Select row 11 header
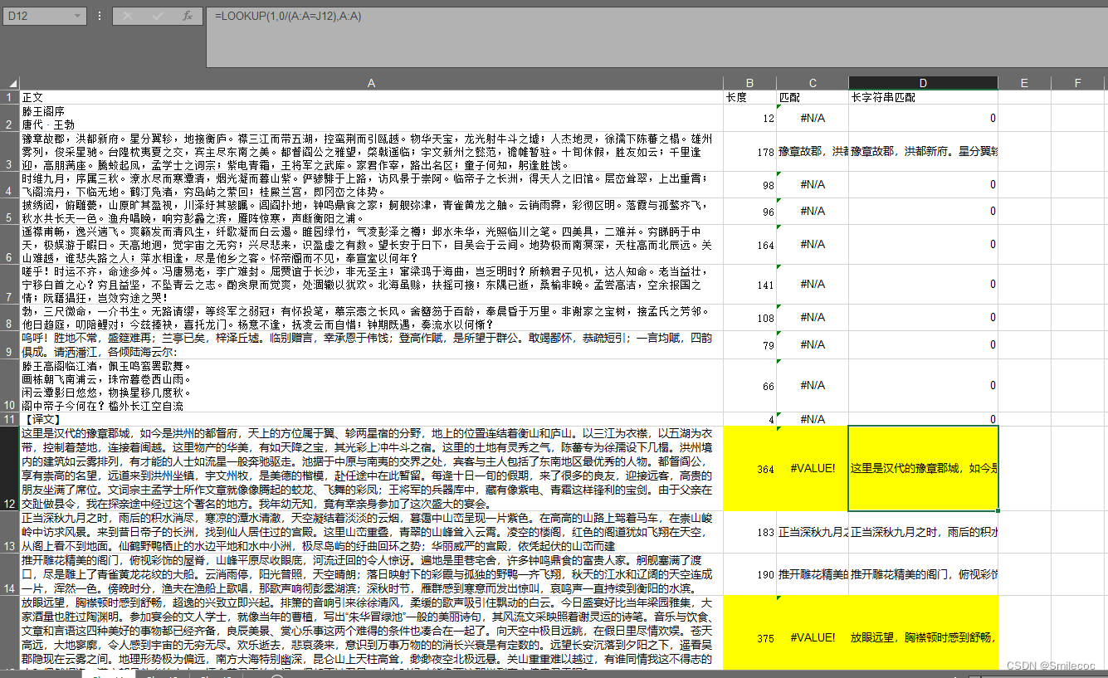Image resolution: width=1108 pixels, height=678 pixels. [x=10, y=419]
